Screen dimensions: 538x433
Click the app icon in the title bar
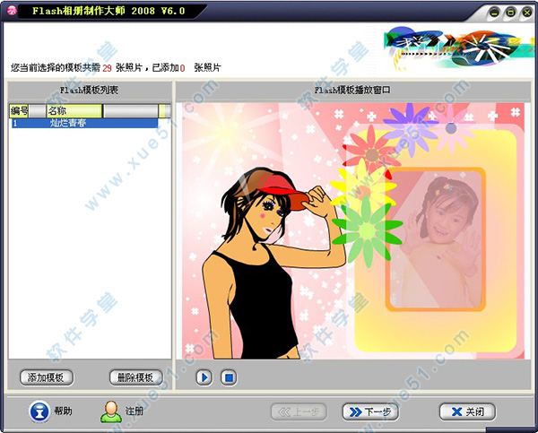(13, 12)
